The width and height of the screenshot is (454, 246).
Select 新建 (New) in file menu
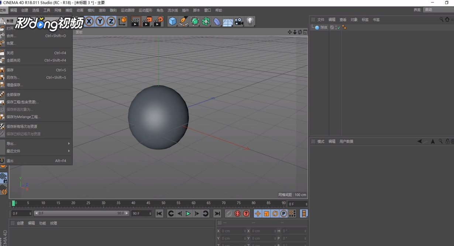(10, 21)
